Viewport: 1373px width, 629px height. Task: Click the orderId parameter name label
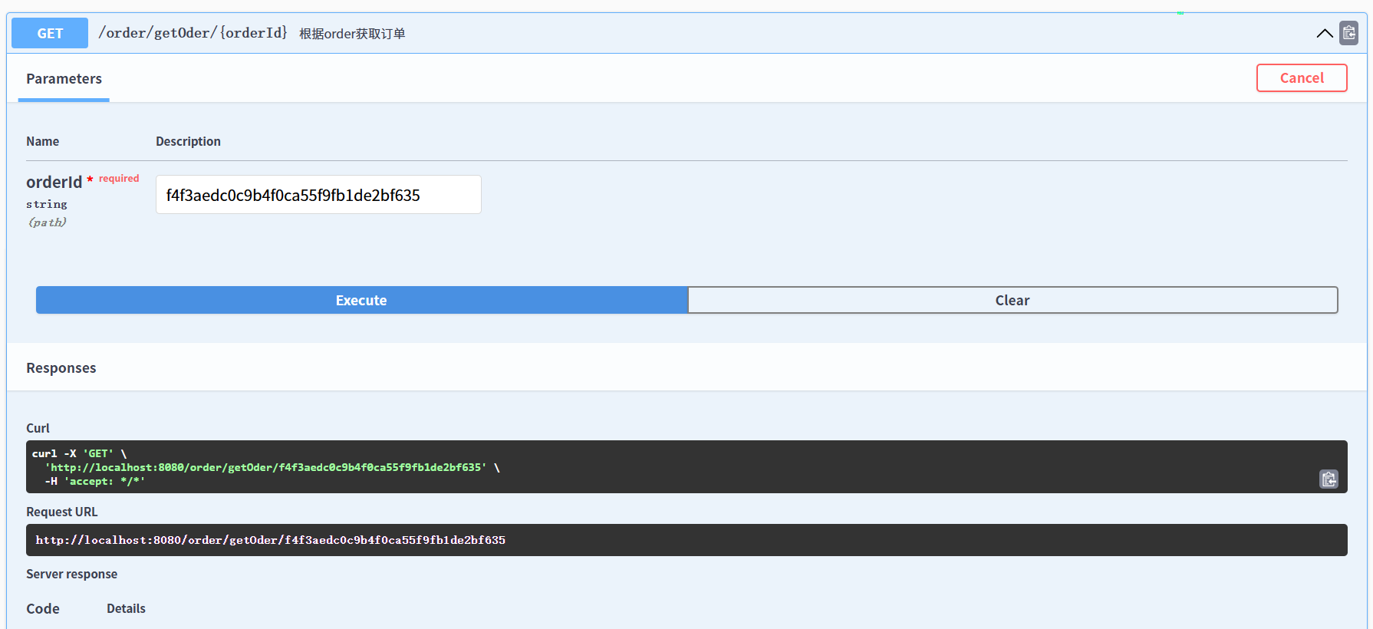[54, 182]
